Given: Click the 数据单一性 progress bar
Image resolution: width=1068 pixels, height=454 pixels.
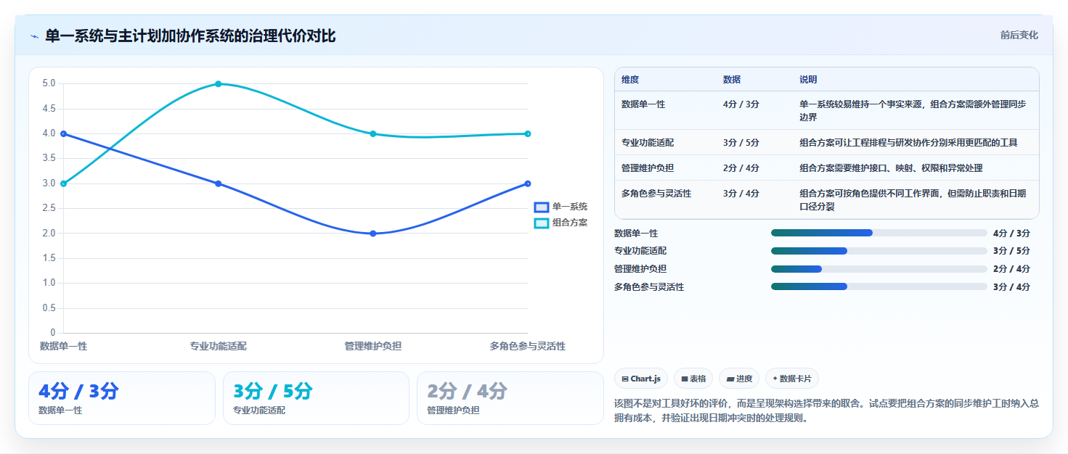Looking at the screenshot, I should click(x=879, y=233).
